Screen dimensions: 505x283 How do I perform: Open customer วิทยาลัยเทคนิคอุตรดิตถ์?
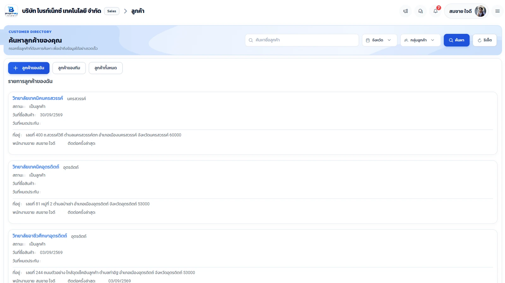[x=36, y=167]
